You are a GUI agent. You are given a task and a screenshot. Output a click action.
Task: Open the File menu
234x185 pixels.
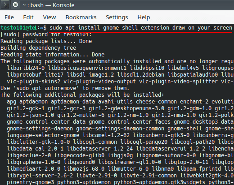9,17
